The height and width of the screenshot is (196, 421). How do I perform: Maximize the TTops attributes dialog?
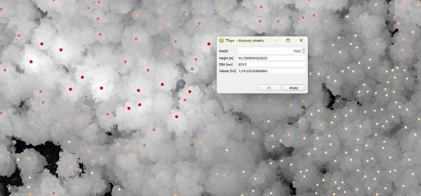tap(288, 40)
